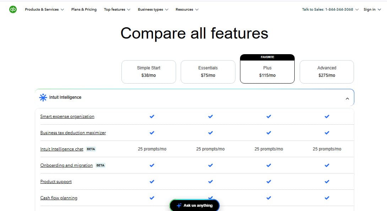Click Plus checkmark for Smart expense organization

click(268, 116)
